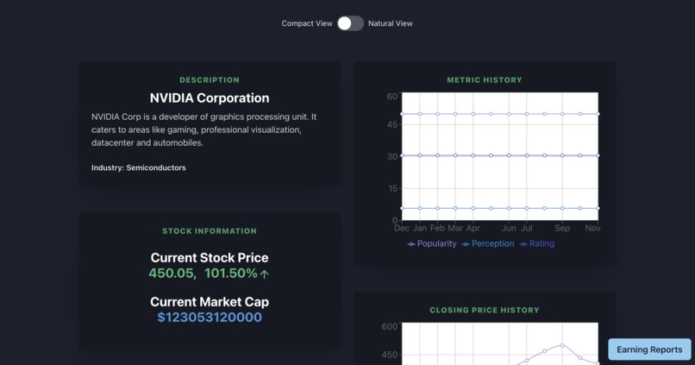695x365 pixels.
Task: Click the 'Jun' axis label in Metric History
Action: tap(509, 228)
